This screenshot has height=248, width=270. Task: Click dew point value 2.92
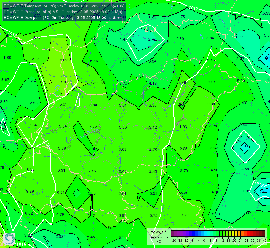59,236
